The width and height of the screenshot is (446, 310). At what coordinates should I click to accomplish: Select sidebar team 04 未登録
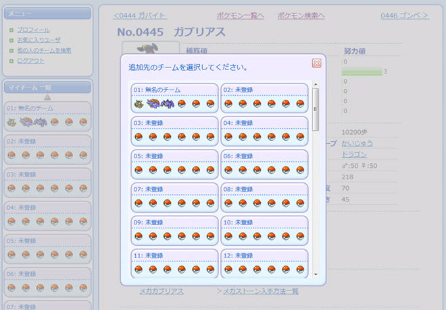tap(47, 216)
